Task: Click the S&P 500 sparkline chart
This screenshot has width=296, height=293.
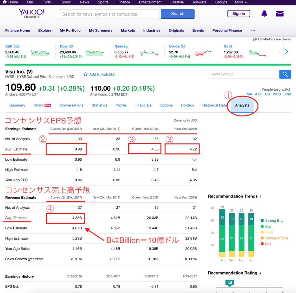Action: 40,53
